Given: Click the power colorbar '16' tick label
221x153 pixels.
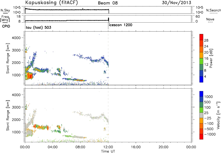Looking at the screenshot, I should click(x=206, y=59).
